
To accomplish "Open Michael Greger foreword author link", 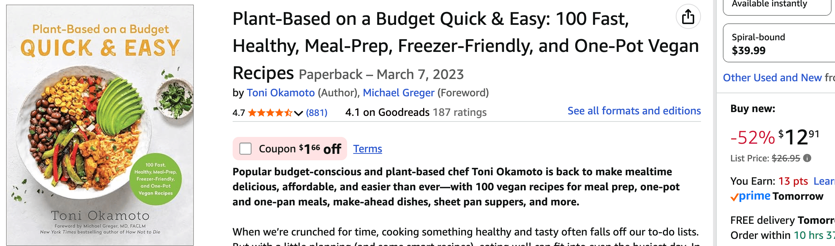I will click(x=398, y=93).
